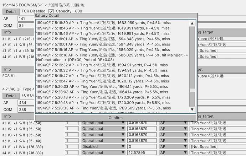Click the scroll-down arrow in Battery Detail log
246x156 pixels.
point(192,109)
